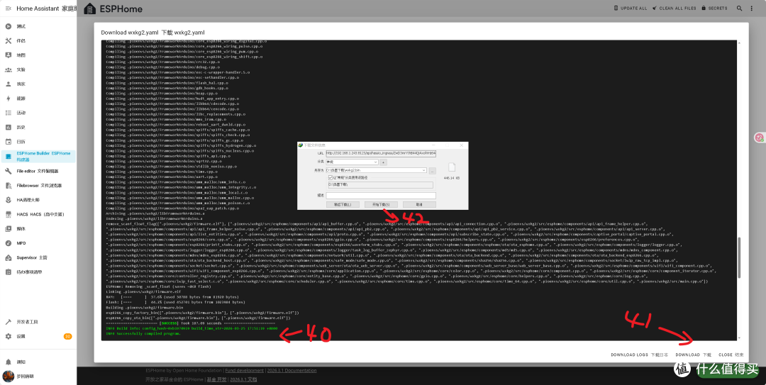Click the ESPHome house logo
The image size is (766, 385).
[x=90, y=9]
